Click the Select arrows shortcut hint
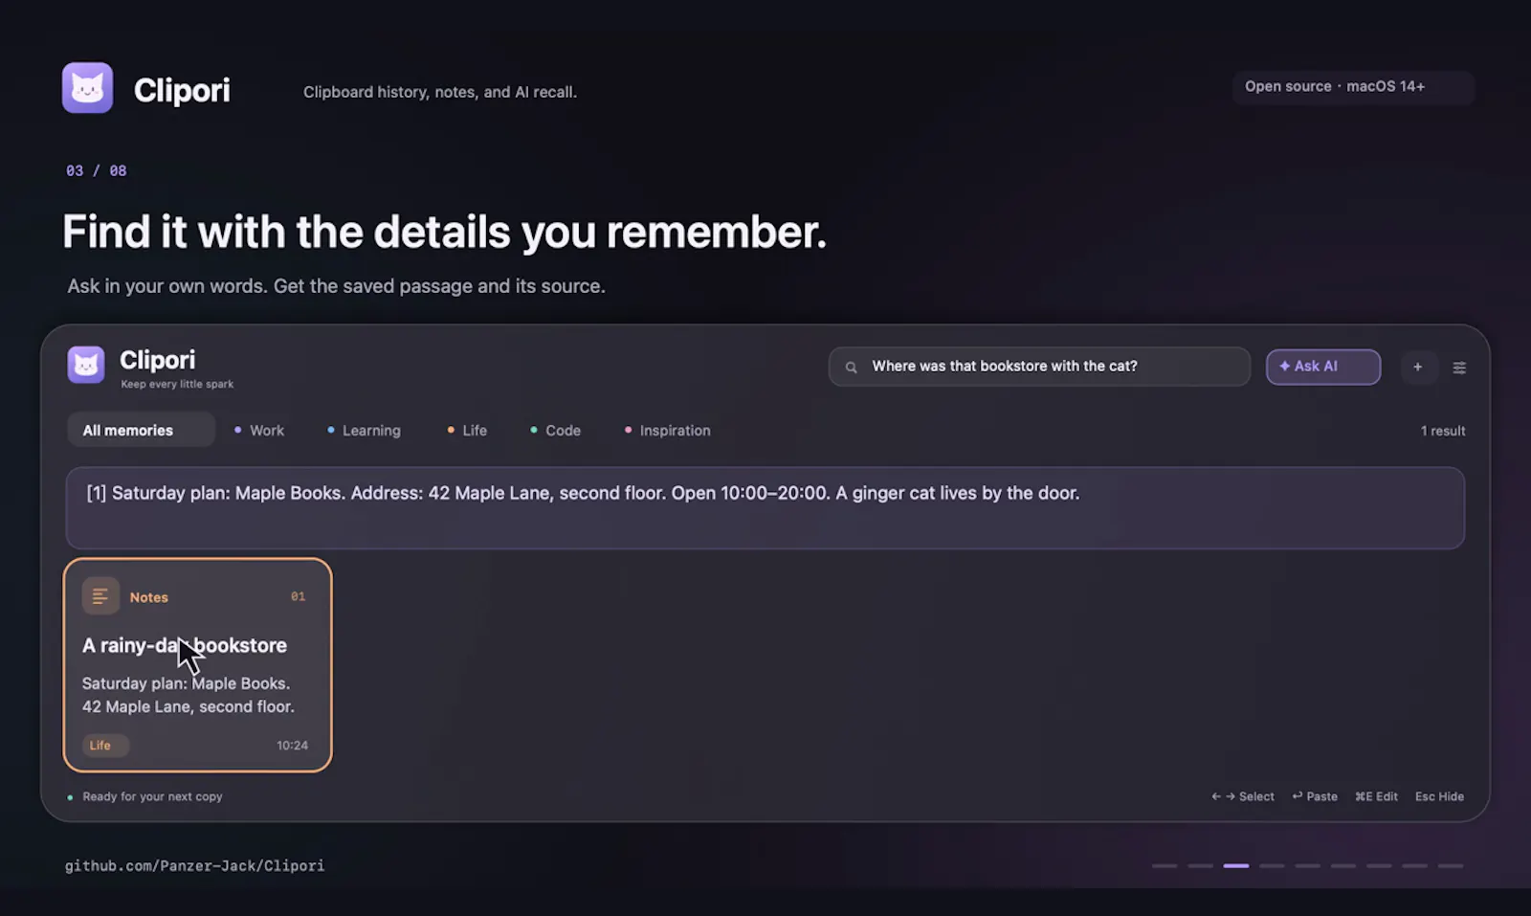Viewport: 1531px width, 916px height. [1243, 796]
